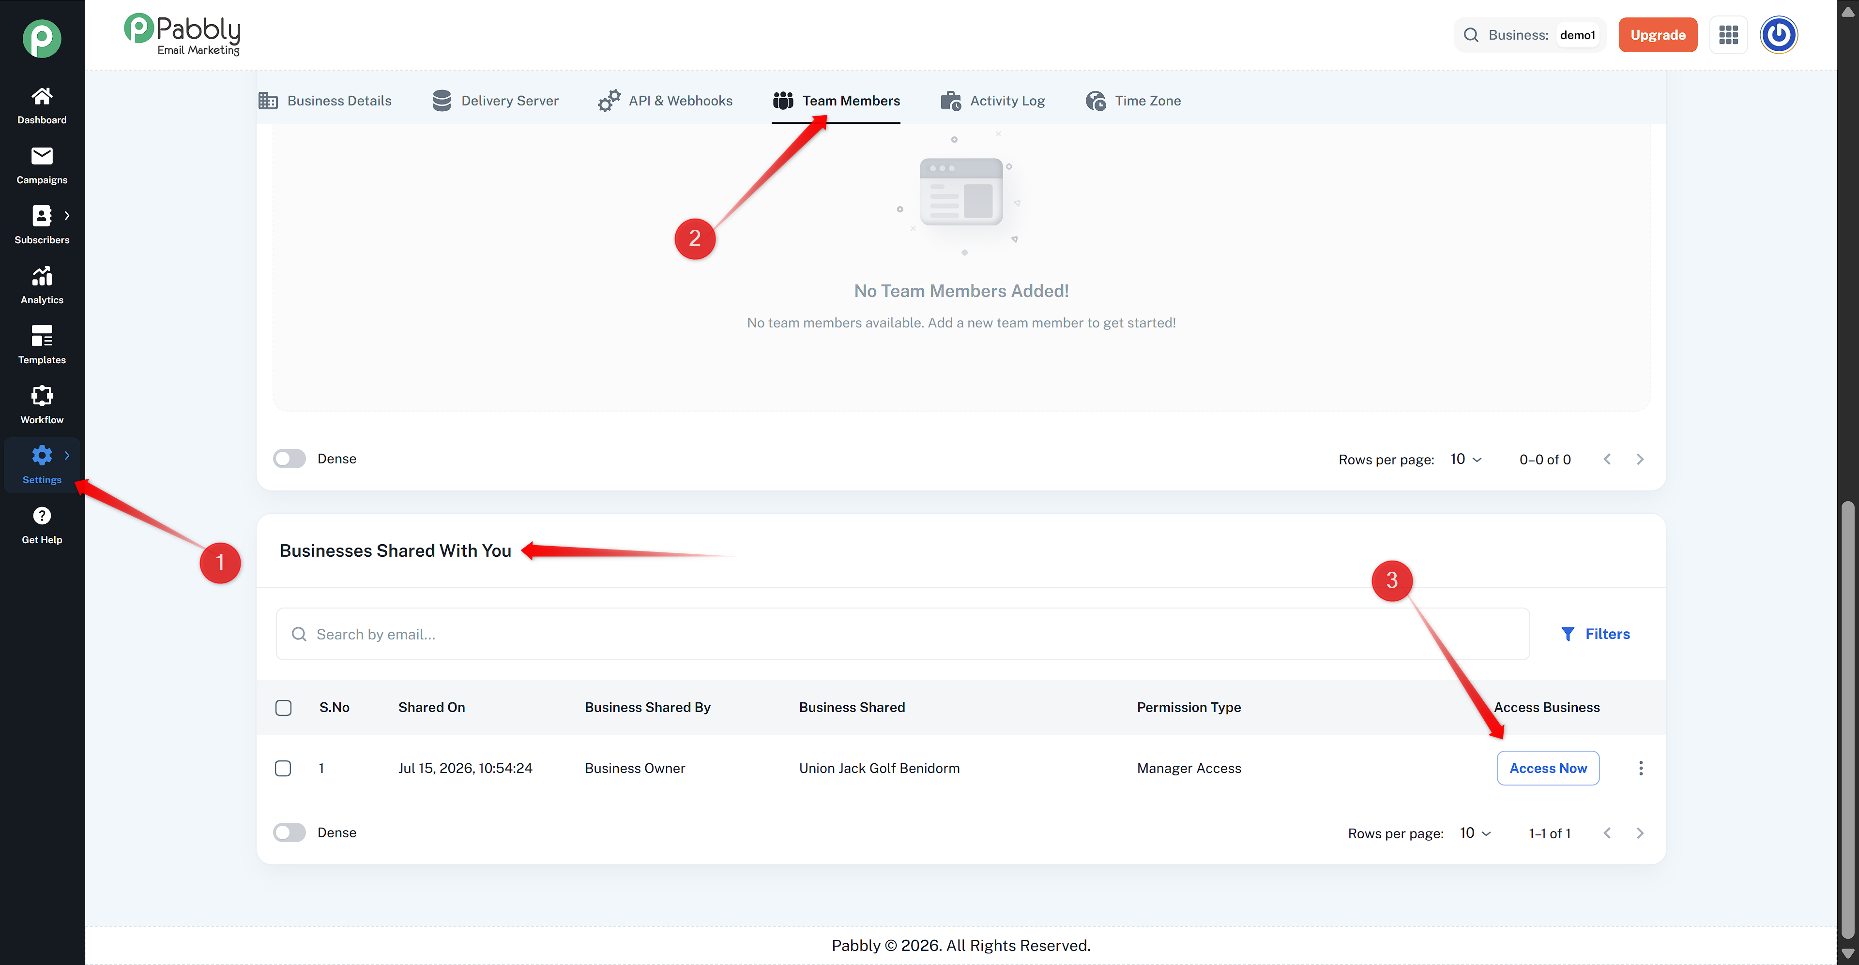Focus the Search by email field
Screen dimensions: 1859x965
[x=902, y=634]
